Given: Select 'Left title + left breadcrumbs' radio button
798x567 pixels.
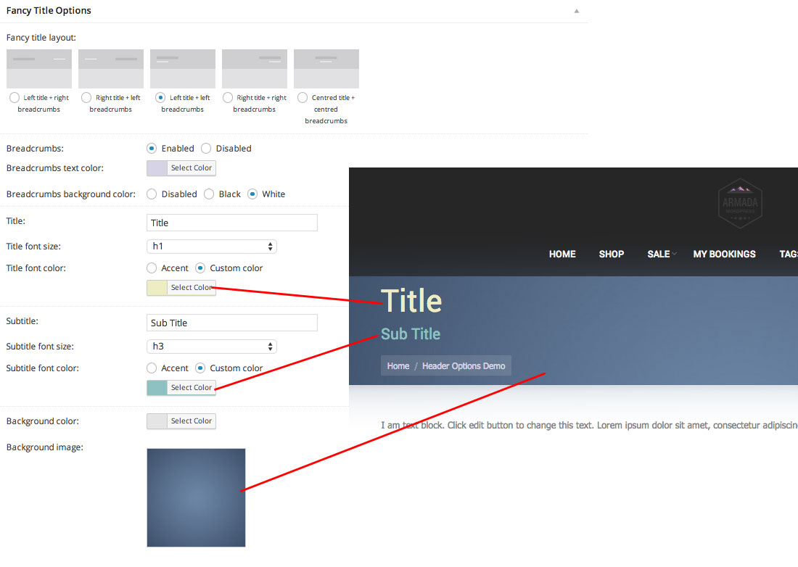Looking at the screenshot, I should click(160, 98).
